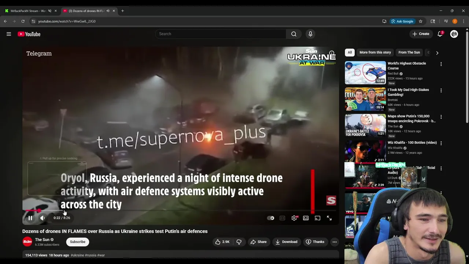The image size is (469, 264).
Task: Open more actions menu below the video
Action: tap(335, 242)
